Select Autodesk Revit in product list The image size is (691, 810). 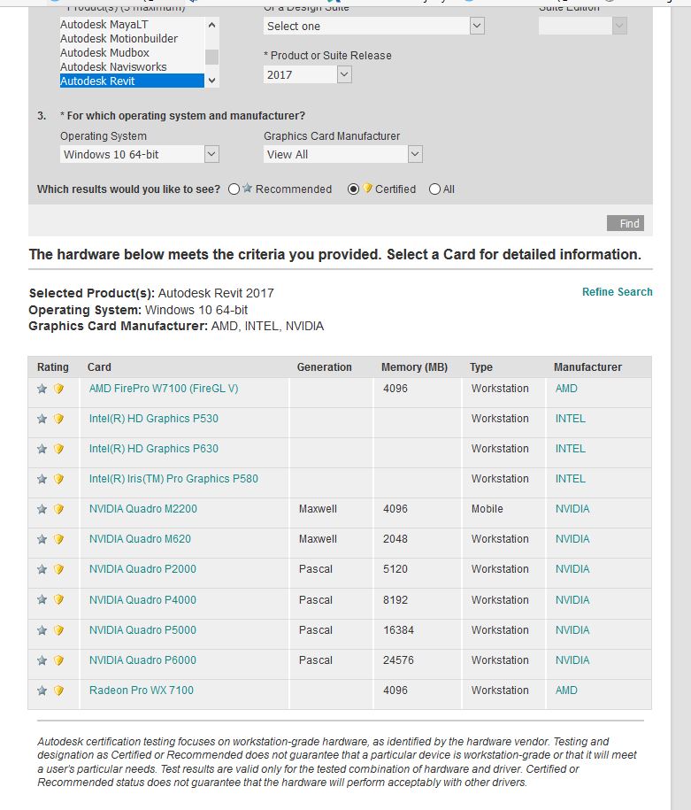(132, 81)
